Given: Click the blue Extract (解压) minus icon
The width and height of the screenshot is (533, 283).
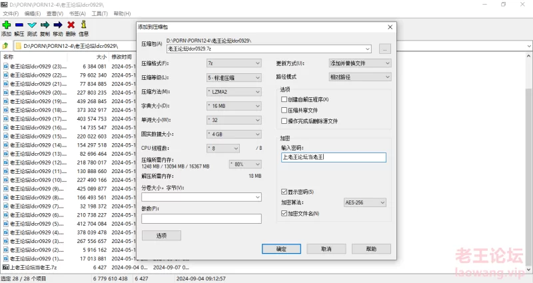Looking at the screenshot, I should coord(19,25).
